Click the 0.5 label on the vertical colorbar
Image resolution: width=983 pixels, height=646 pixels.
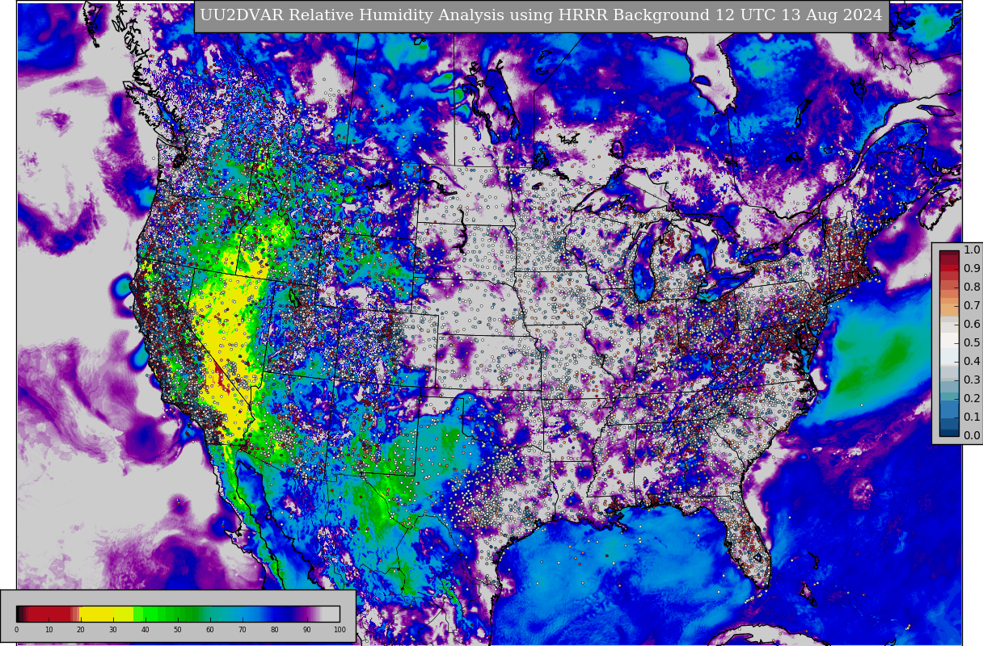pos(972,343)
